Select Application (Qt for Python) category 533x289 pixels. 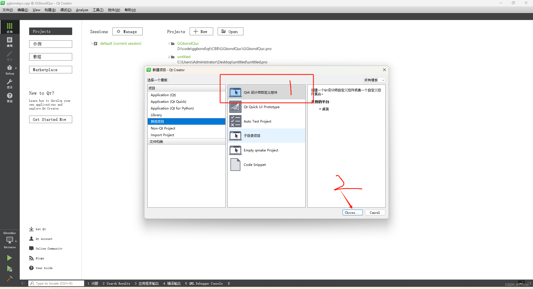(x=187, y=108)
